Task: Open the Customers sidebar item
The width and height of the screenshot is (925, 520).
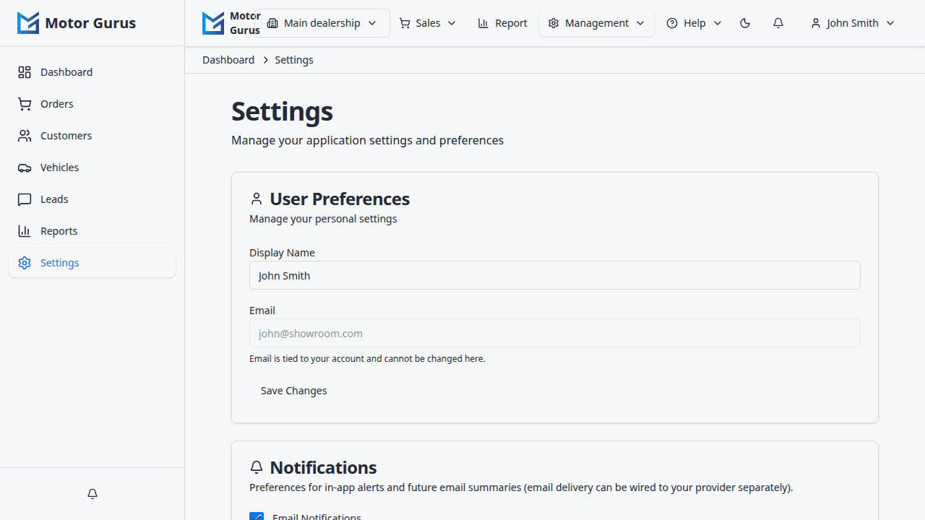Action: coord(92,136)
